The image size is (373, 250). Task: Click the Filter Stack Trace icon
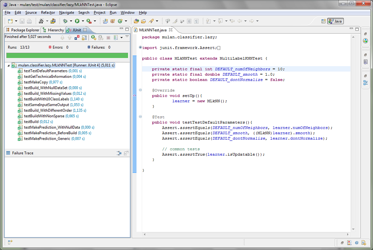pos(119,153)
